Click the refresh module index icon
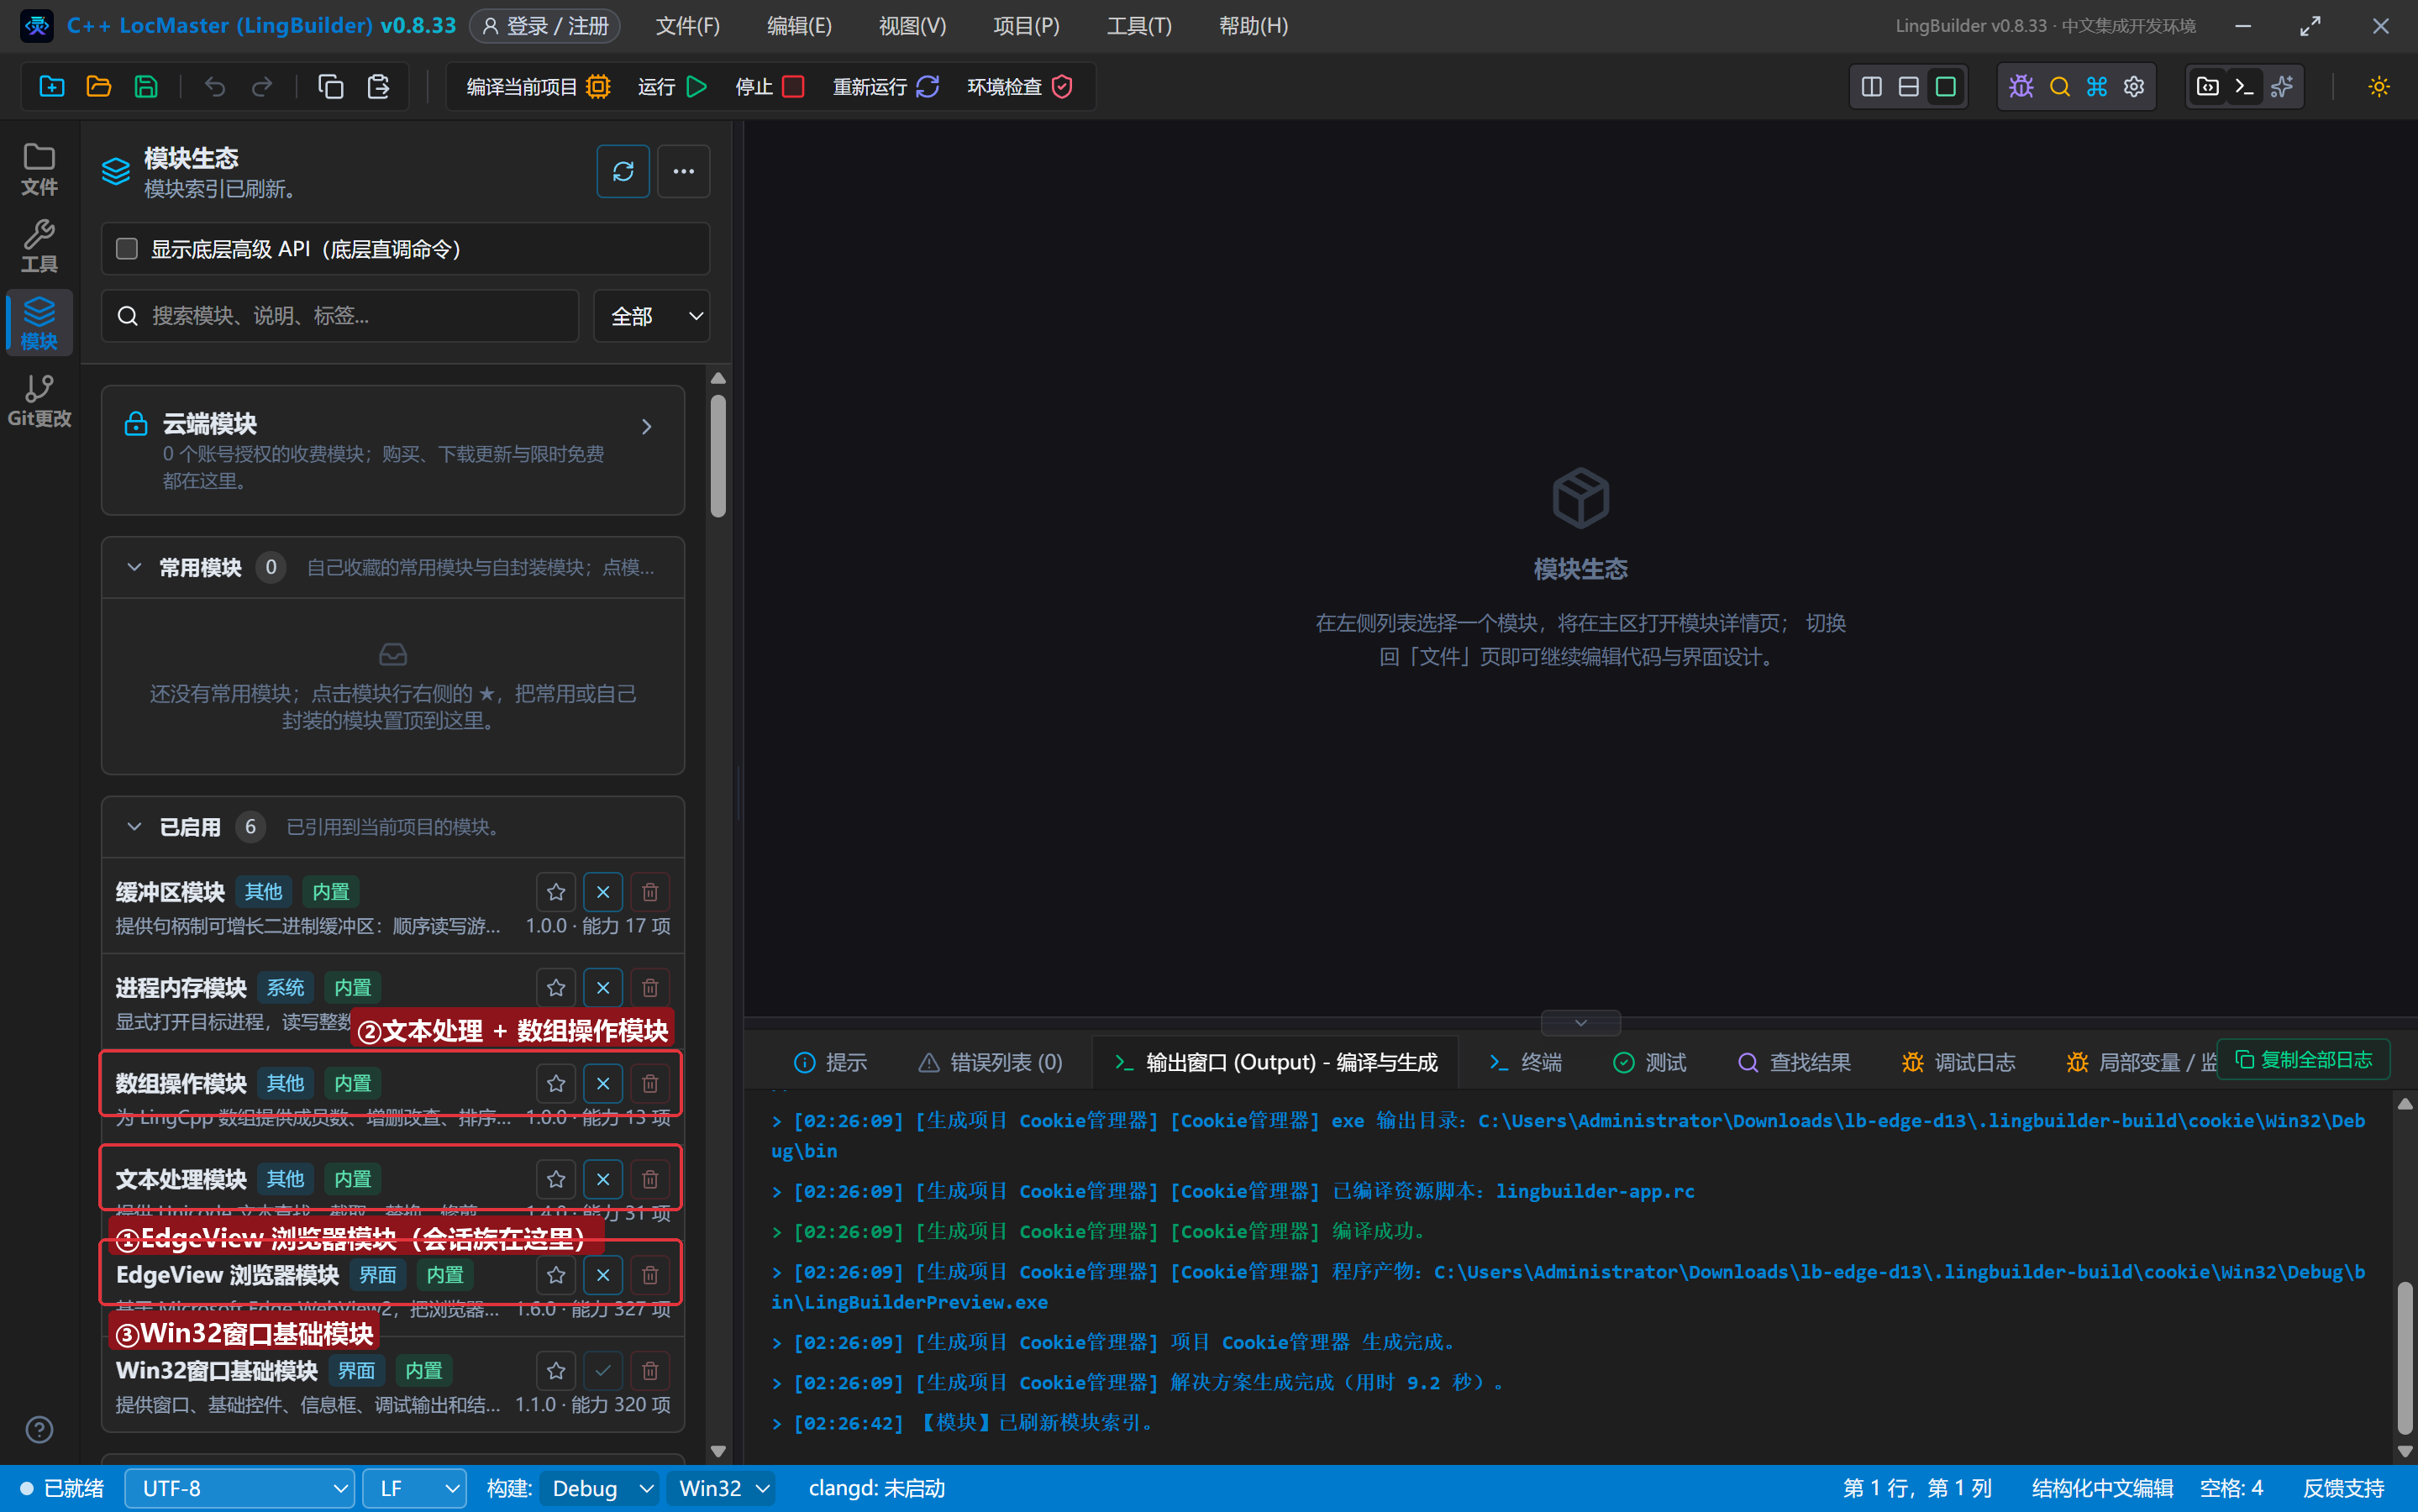 (622, 171)
